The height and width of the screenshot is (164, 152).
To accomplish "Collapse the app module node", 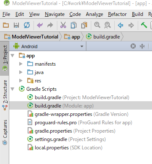I will (x=13, y=56).
